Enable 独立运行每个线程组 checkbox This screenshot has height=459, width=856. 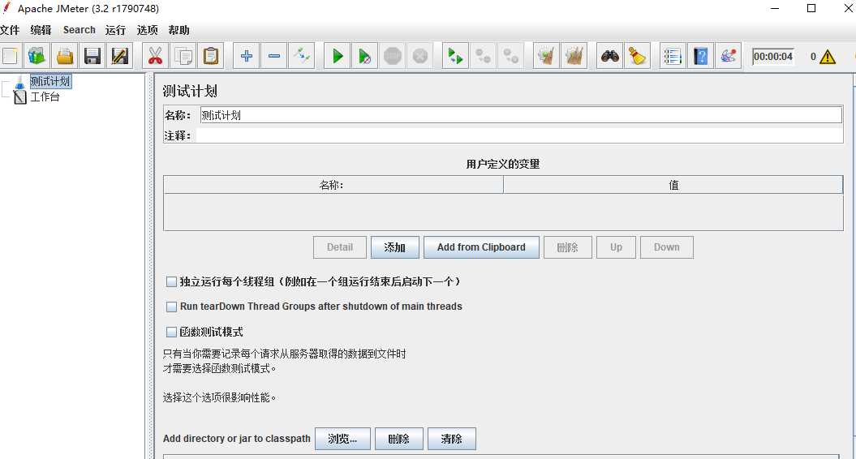[171, 281]
